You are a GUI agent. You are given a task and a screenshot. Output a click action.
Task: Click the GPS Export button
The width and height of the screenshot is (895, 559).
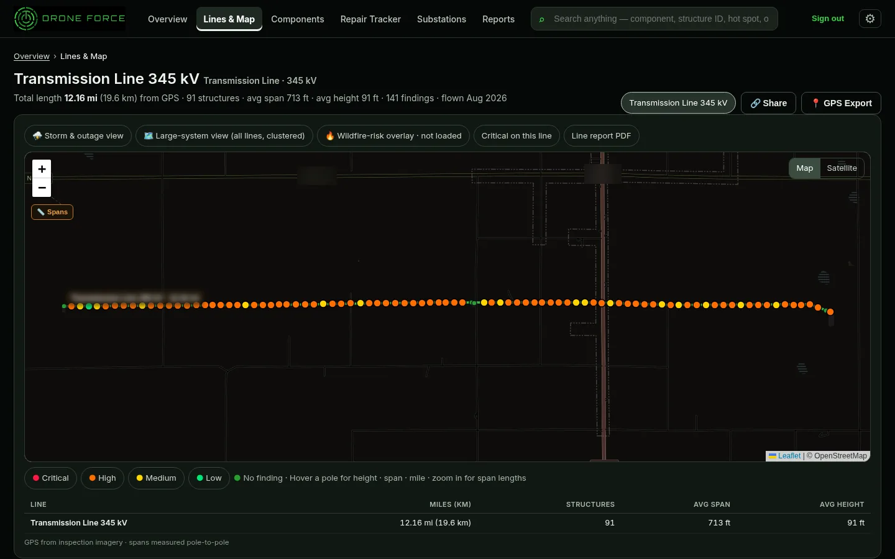[x=841, y=103]
